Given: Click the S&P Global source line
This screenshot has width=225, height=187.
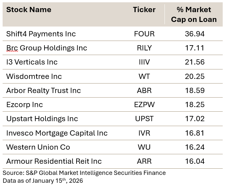Looking at the screenshot, I should 84,173.
